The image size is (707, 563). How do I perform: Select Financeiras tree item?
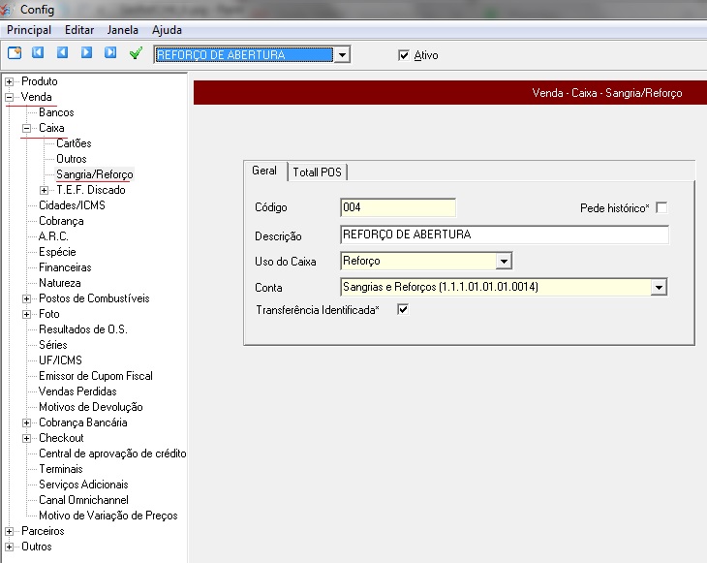click(65, 267)
